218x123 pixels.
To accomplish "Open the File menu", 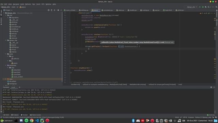I will point(2,4).
